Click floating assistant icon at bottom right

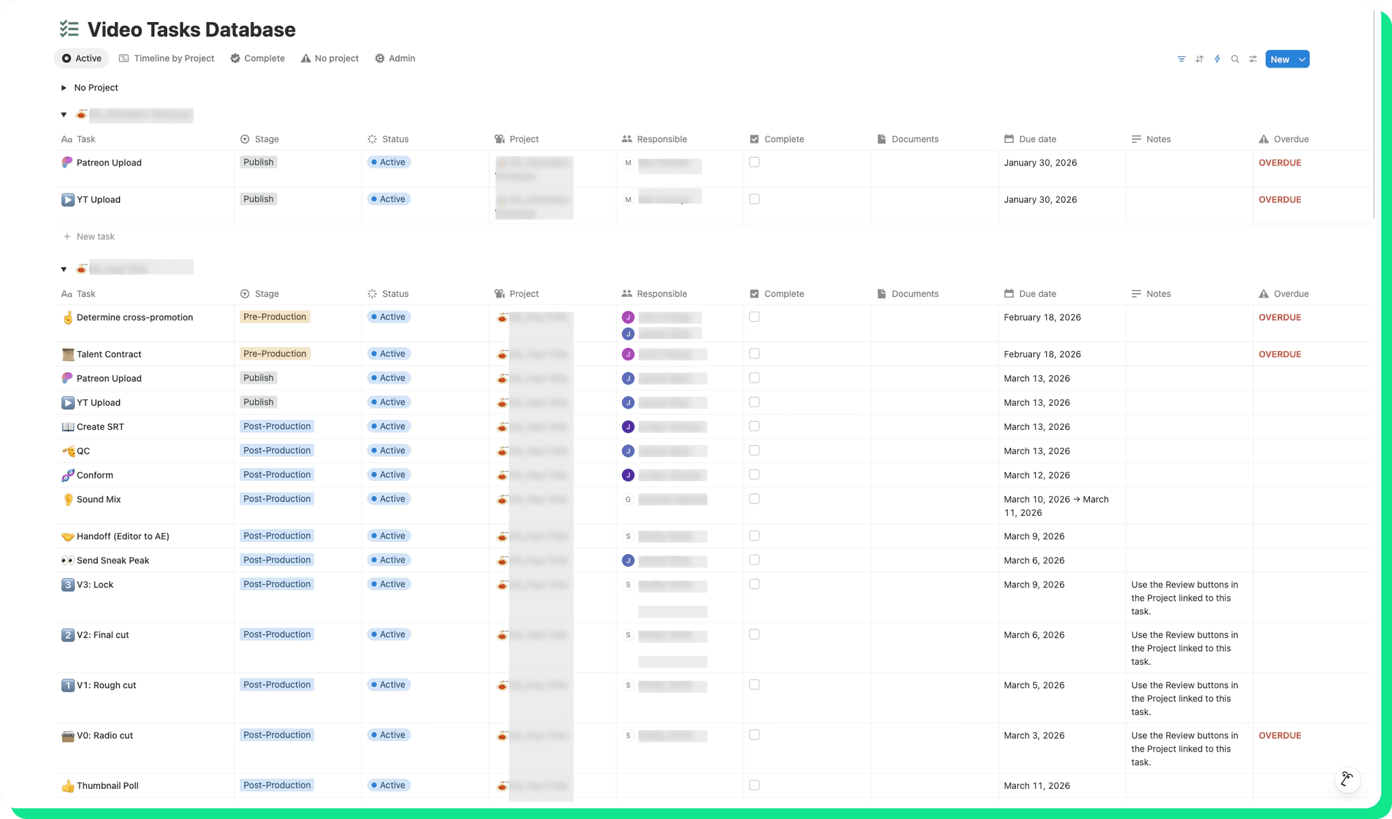[1347, 779]
